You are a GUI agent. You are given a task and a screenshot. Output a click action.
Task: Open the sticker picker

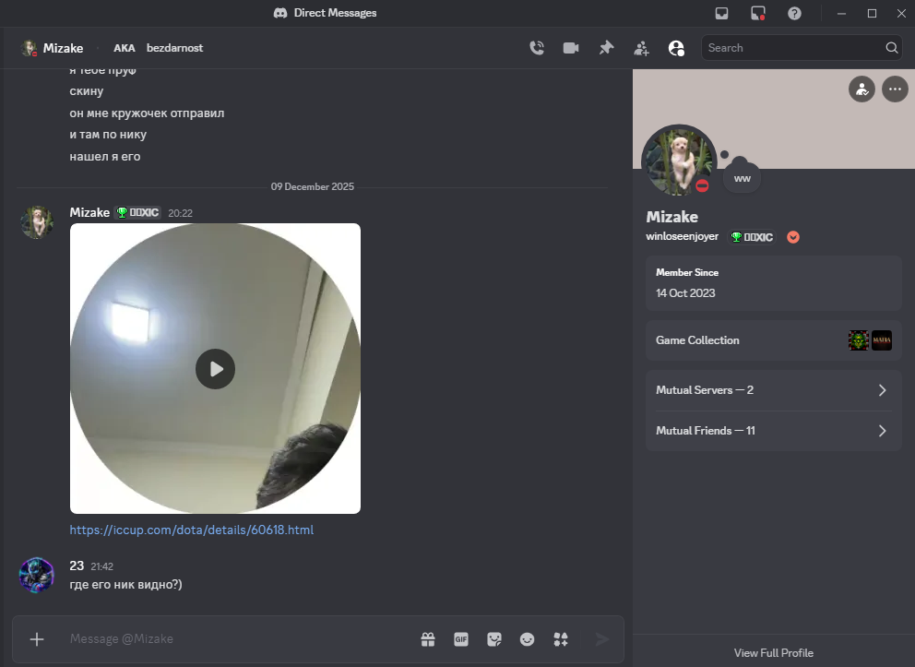494,639
